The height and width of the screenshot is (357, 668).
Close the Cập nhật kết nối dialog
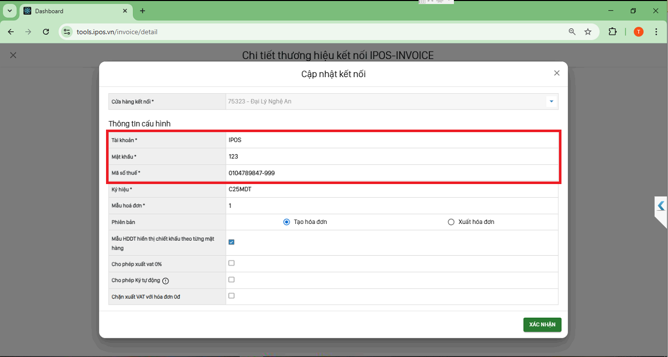point(556,73)
